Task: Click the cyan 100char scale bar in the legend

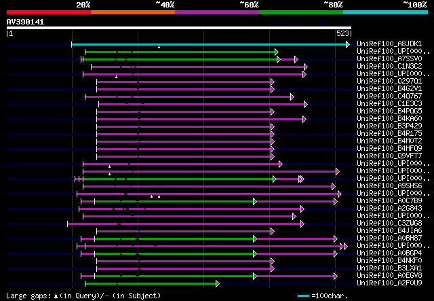Action: 303,296
